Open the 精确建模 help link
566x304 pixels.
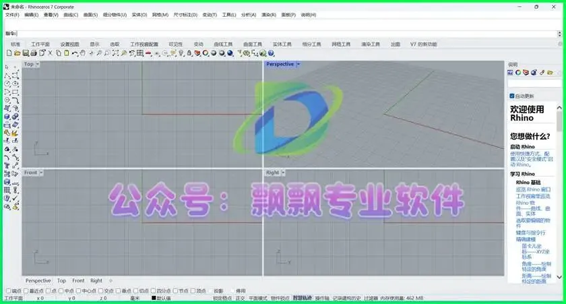526,239
